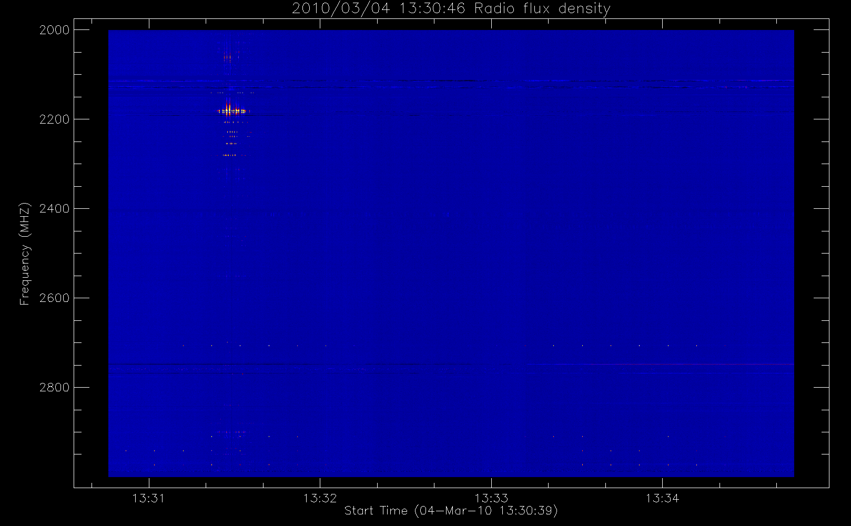Screen dimensions: 851x526
Task: Select the 2000 frequency tick label
Action: pyautogui.click(x=55, y=30)
